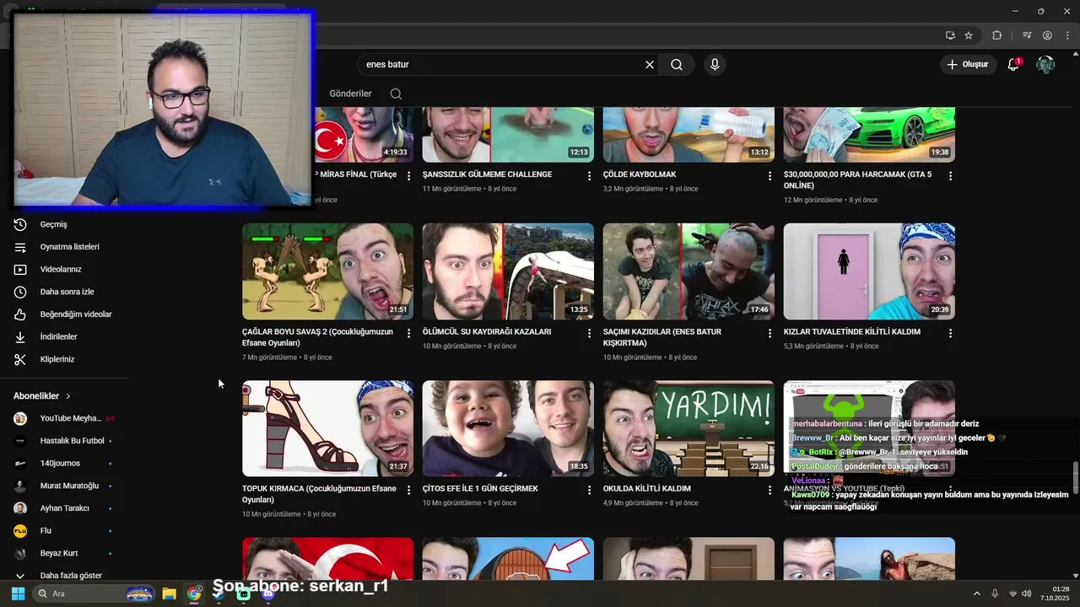The width and height of the screenshot is (1080, 607).
Task: Open Beğendiğim videolar in the sidebar
Action: click(76, 314)
